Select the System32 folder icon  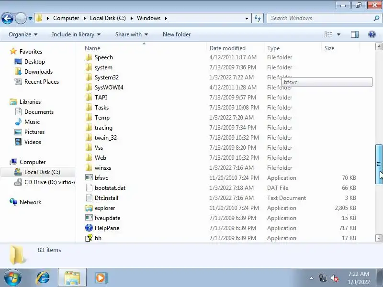pyautogui.click(x=89, y=77)
